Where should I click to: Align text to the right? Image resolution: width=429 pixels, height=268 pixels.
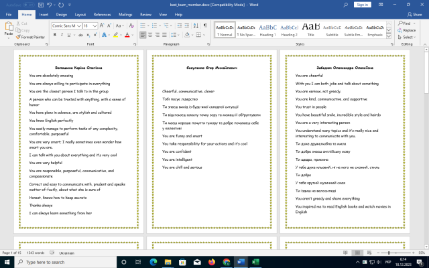(157, 35)
